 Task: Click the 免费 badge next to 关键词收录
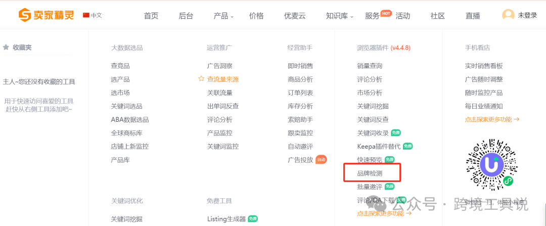pyautogui.click(x=396, y=132)
